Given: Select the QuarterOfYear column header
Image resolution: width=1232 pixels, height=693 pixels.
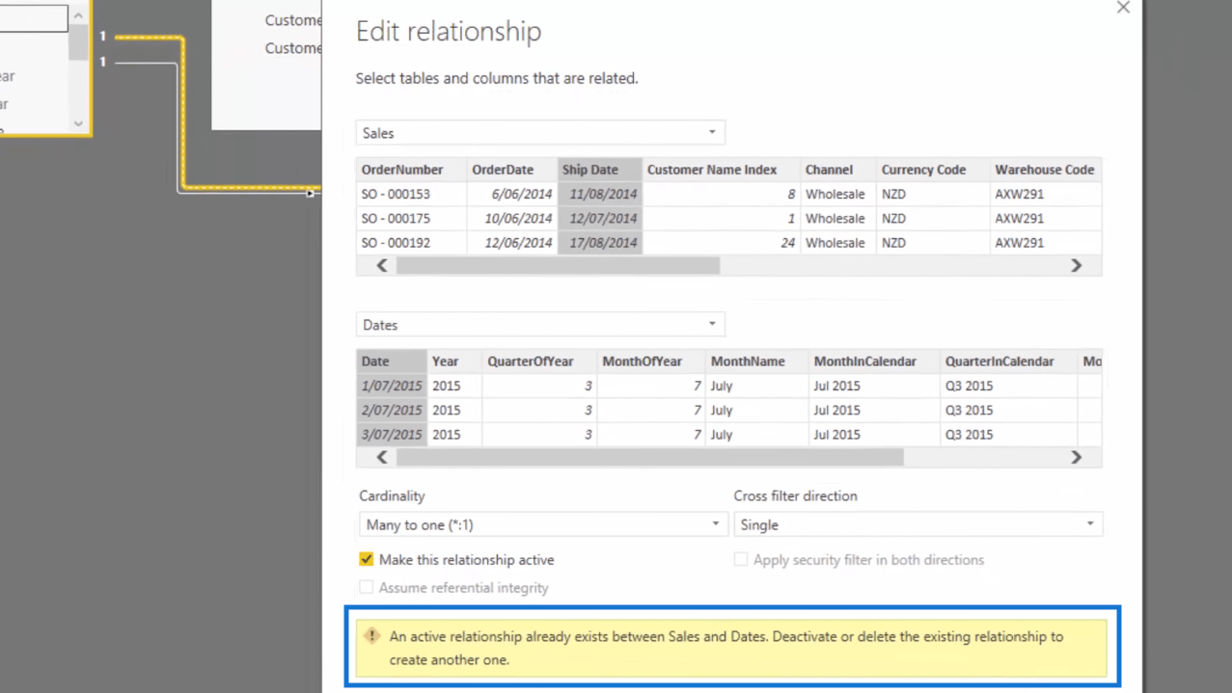Looking at the screenshot, I should coord(539,361).
